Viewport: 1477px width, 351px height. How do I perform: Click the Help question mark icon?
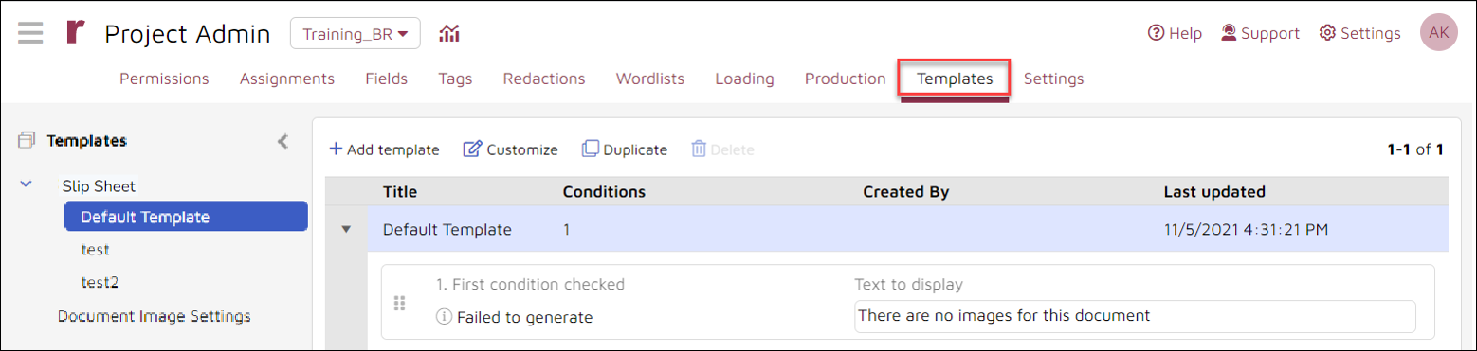pyautogui.click(x=1156, y=33)
